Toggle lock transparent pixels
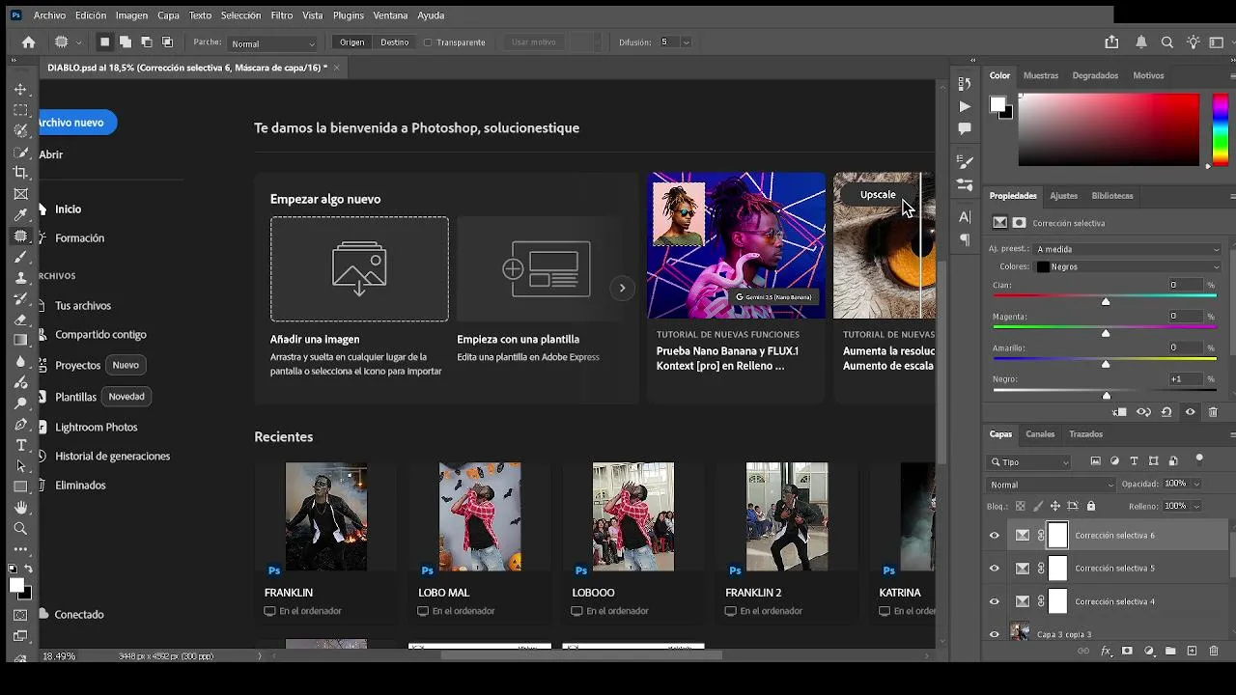1236x695 pixels. click(1021, 506)
